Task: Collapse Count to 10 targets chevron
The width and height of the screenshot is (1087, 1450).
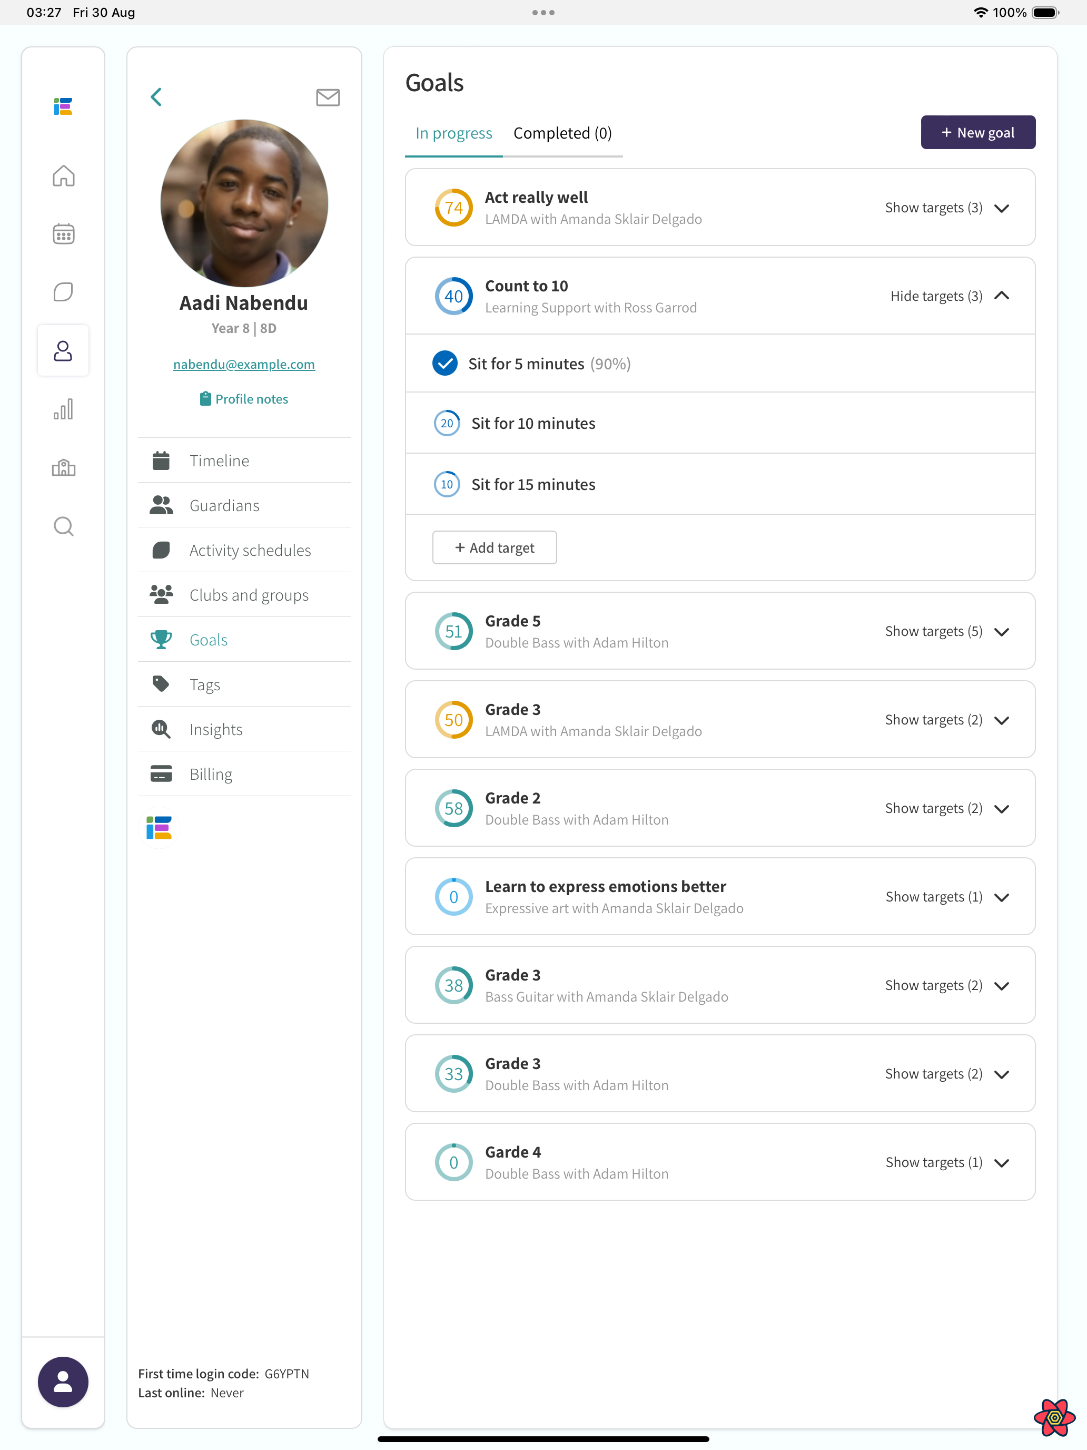Action: 1001,296
